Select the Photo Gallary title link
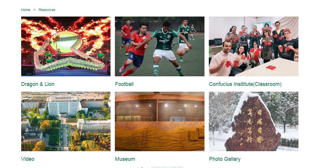317x168 pixels. [x=225, y=159]
